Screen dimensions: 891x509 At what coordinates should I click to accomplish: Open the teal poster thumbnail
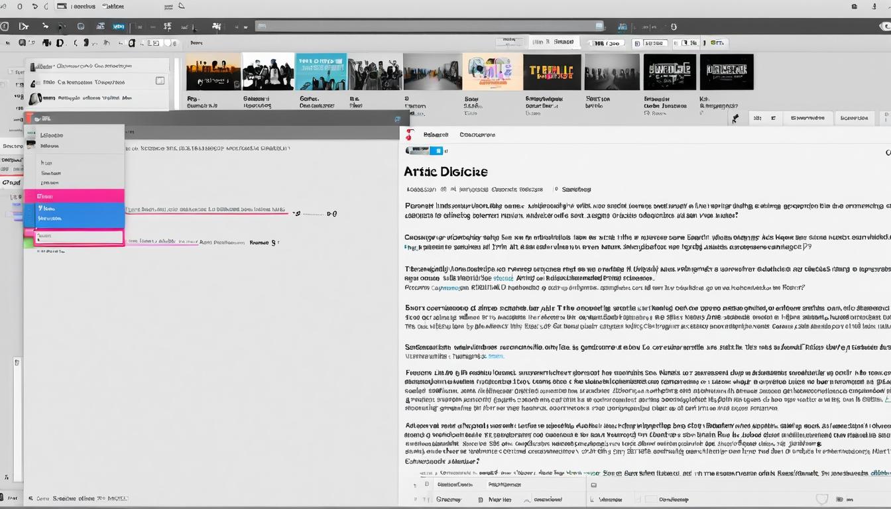321,72
